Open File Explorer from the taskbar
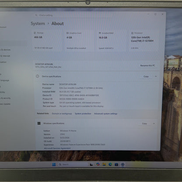The width and height of the screenshot is (182, 182). (104, 164)
